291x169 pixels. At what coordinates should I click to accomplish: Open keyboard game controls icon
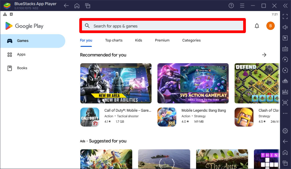point(285,49)
